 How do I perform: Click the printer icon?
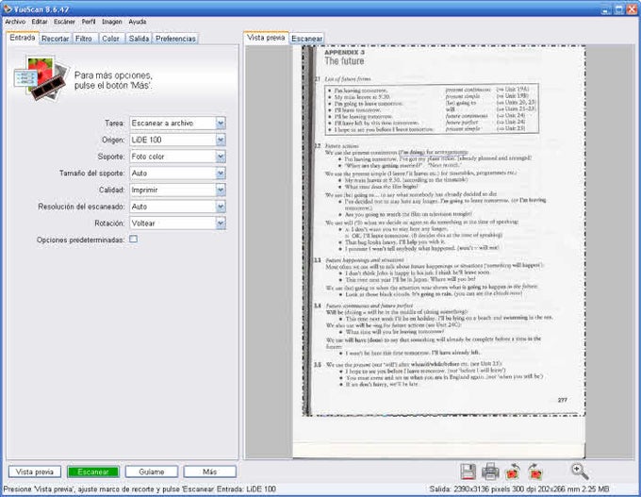click(x=490, y=472)
